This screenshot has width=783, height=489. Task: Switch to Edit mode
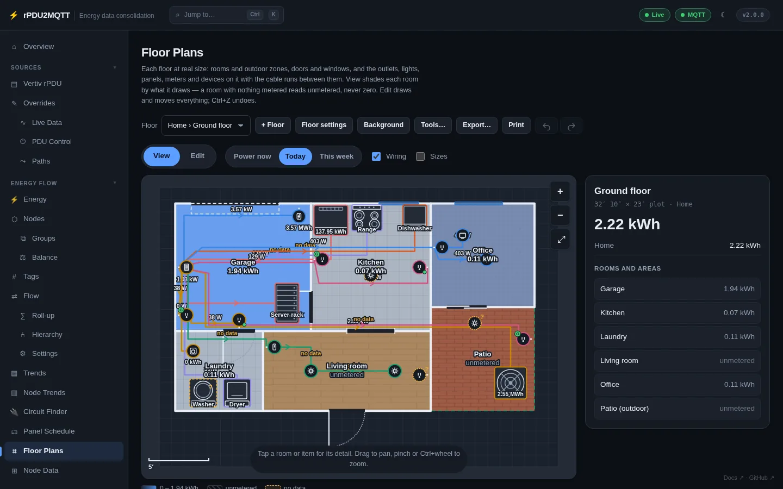197,156
